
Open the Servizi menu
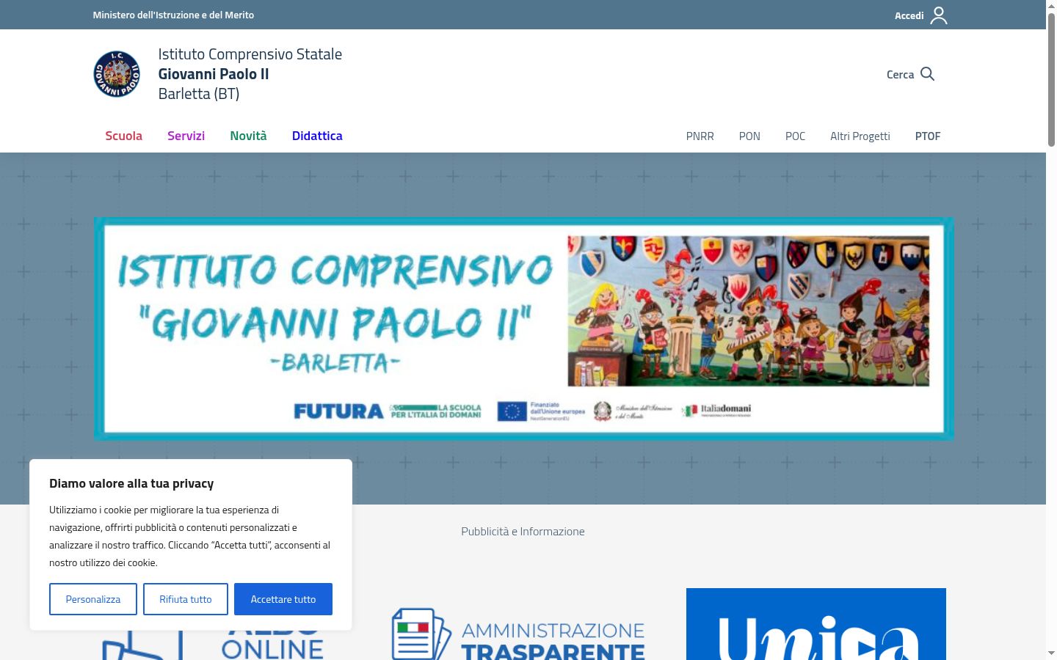(186, 136)
